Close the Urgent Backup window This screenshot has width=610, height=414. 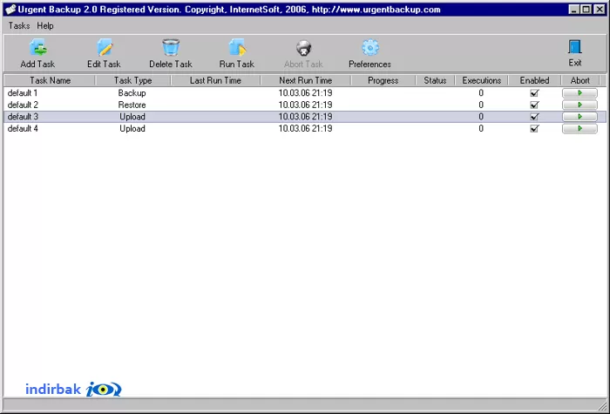click(x=600, y=10)
